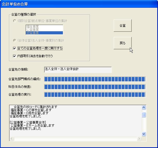Select 公益事業 in the list box
The height and width of the screenshot is (148, 158).
44,30
